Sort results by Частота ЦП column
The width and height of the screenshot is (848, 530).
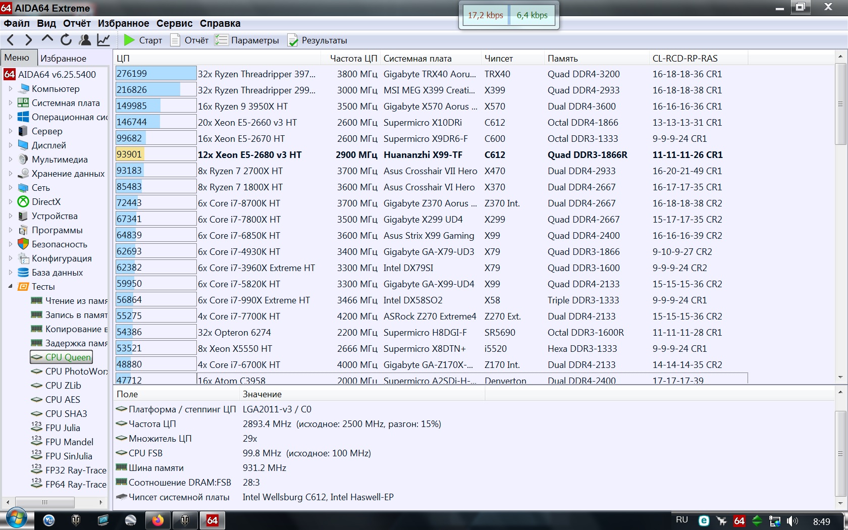click(351, 59)
